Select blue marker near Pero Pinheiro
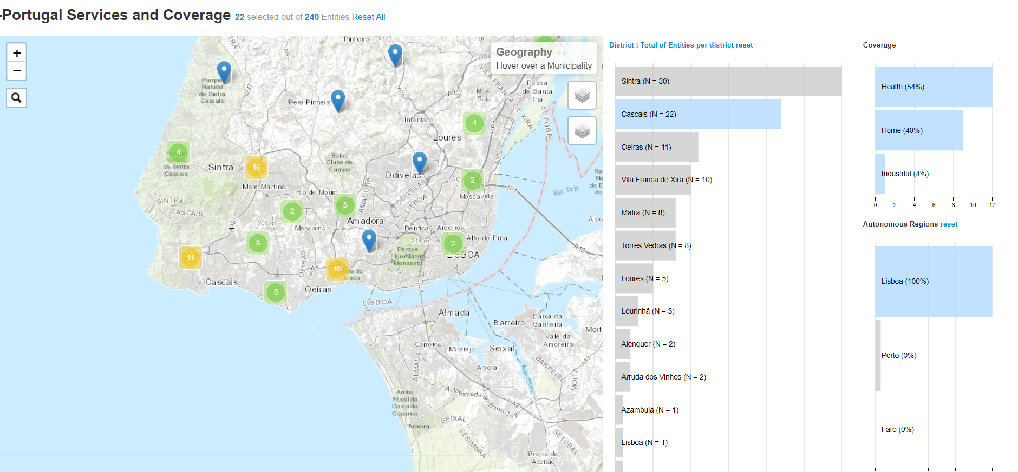The width and height of the screenshot is (1018, 472). pyautogui.click(x=338, y=101)
